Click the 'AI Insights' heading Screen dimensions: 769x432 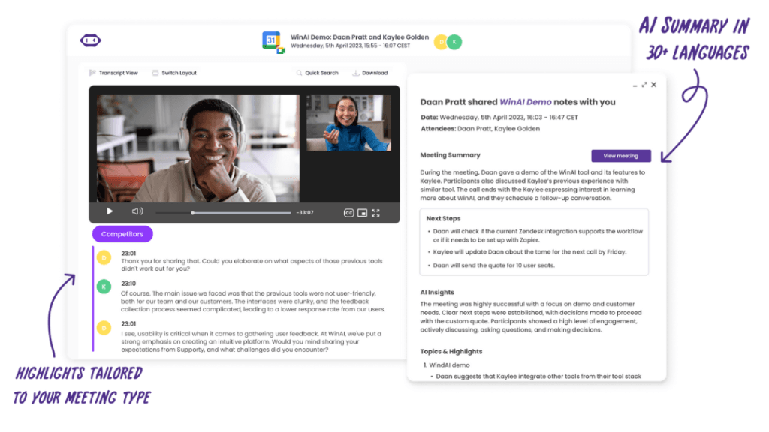pyautogui.click(x=437, y=292)
